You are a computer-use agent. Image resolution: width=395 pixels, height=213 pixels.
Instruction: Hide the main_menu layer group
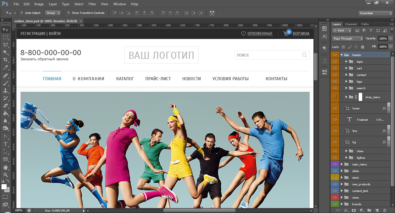coord(335,164)
